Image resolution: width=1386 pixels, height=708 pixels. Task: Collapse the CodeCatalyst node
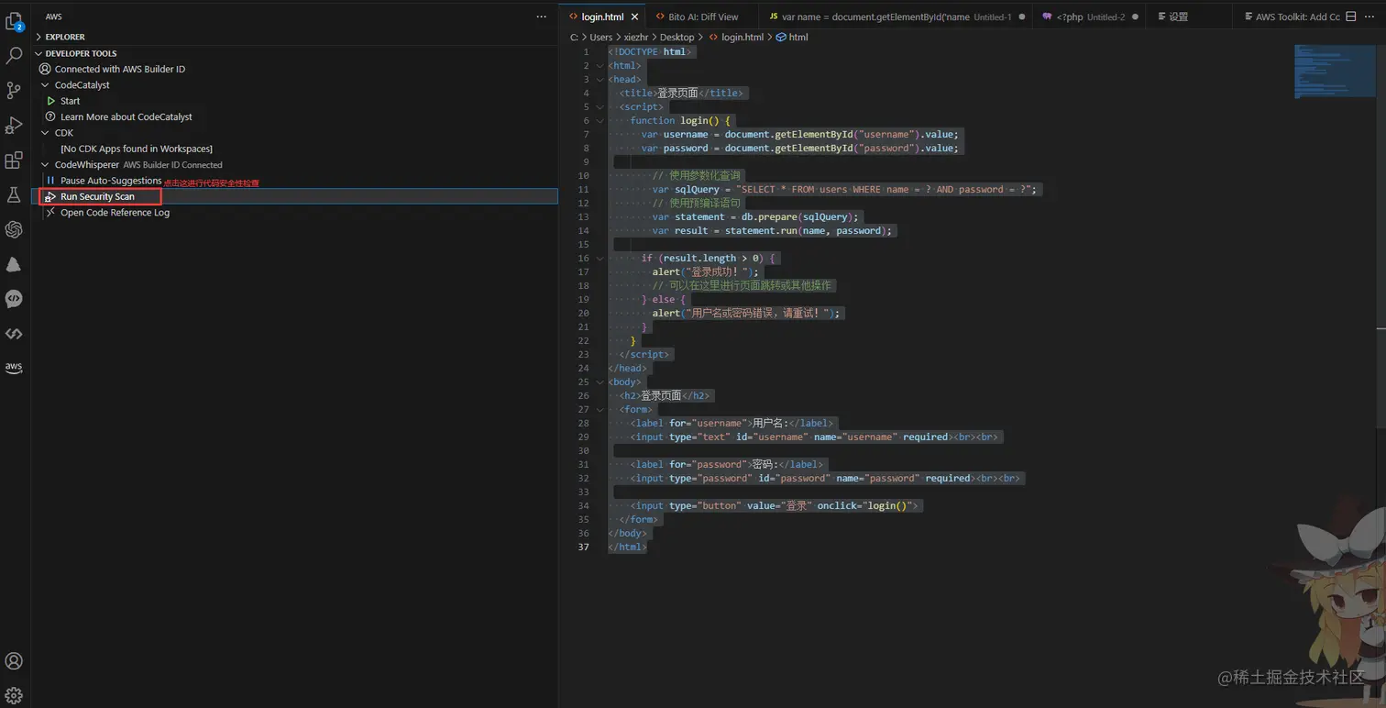pyautogui.click(x=46, y=84)
